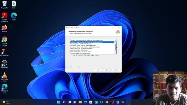Minimize the Git Setup window
The height and width of the screenshot is (105, 187).
coord(108,28)
